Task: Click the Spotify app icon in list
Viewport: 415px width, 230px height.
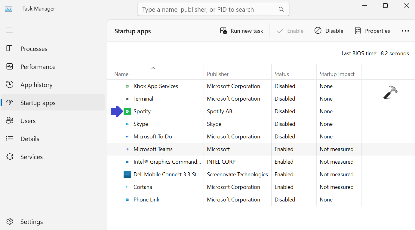Action: (127, 111)
